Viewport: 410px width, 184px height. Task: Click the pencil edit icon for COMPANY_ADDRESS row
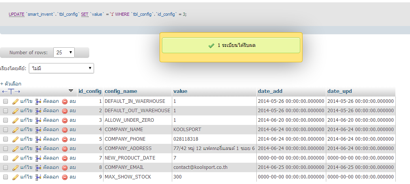pyautogui.click(x=15, y=149)
